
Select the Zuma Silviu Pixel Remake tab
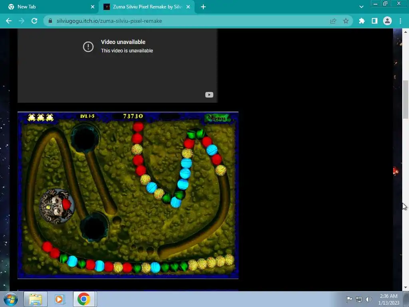(x=146, y=7)
